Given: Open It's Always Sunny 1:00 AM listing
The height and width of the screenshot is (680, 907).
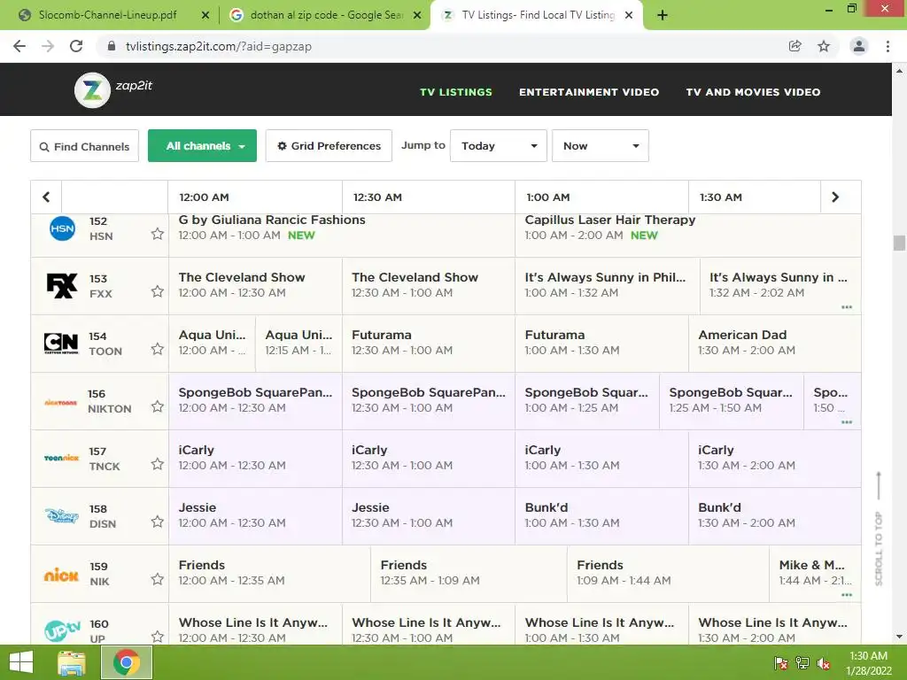Looking at the screenshot, I should pos(608,286).
